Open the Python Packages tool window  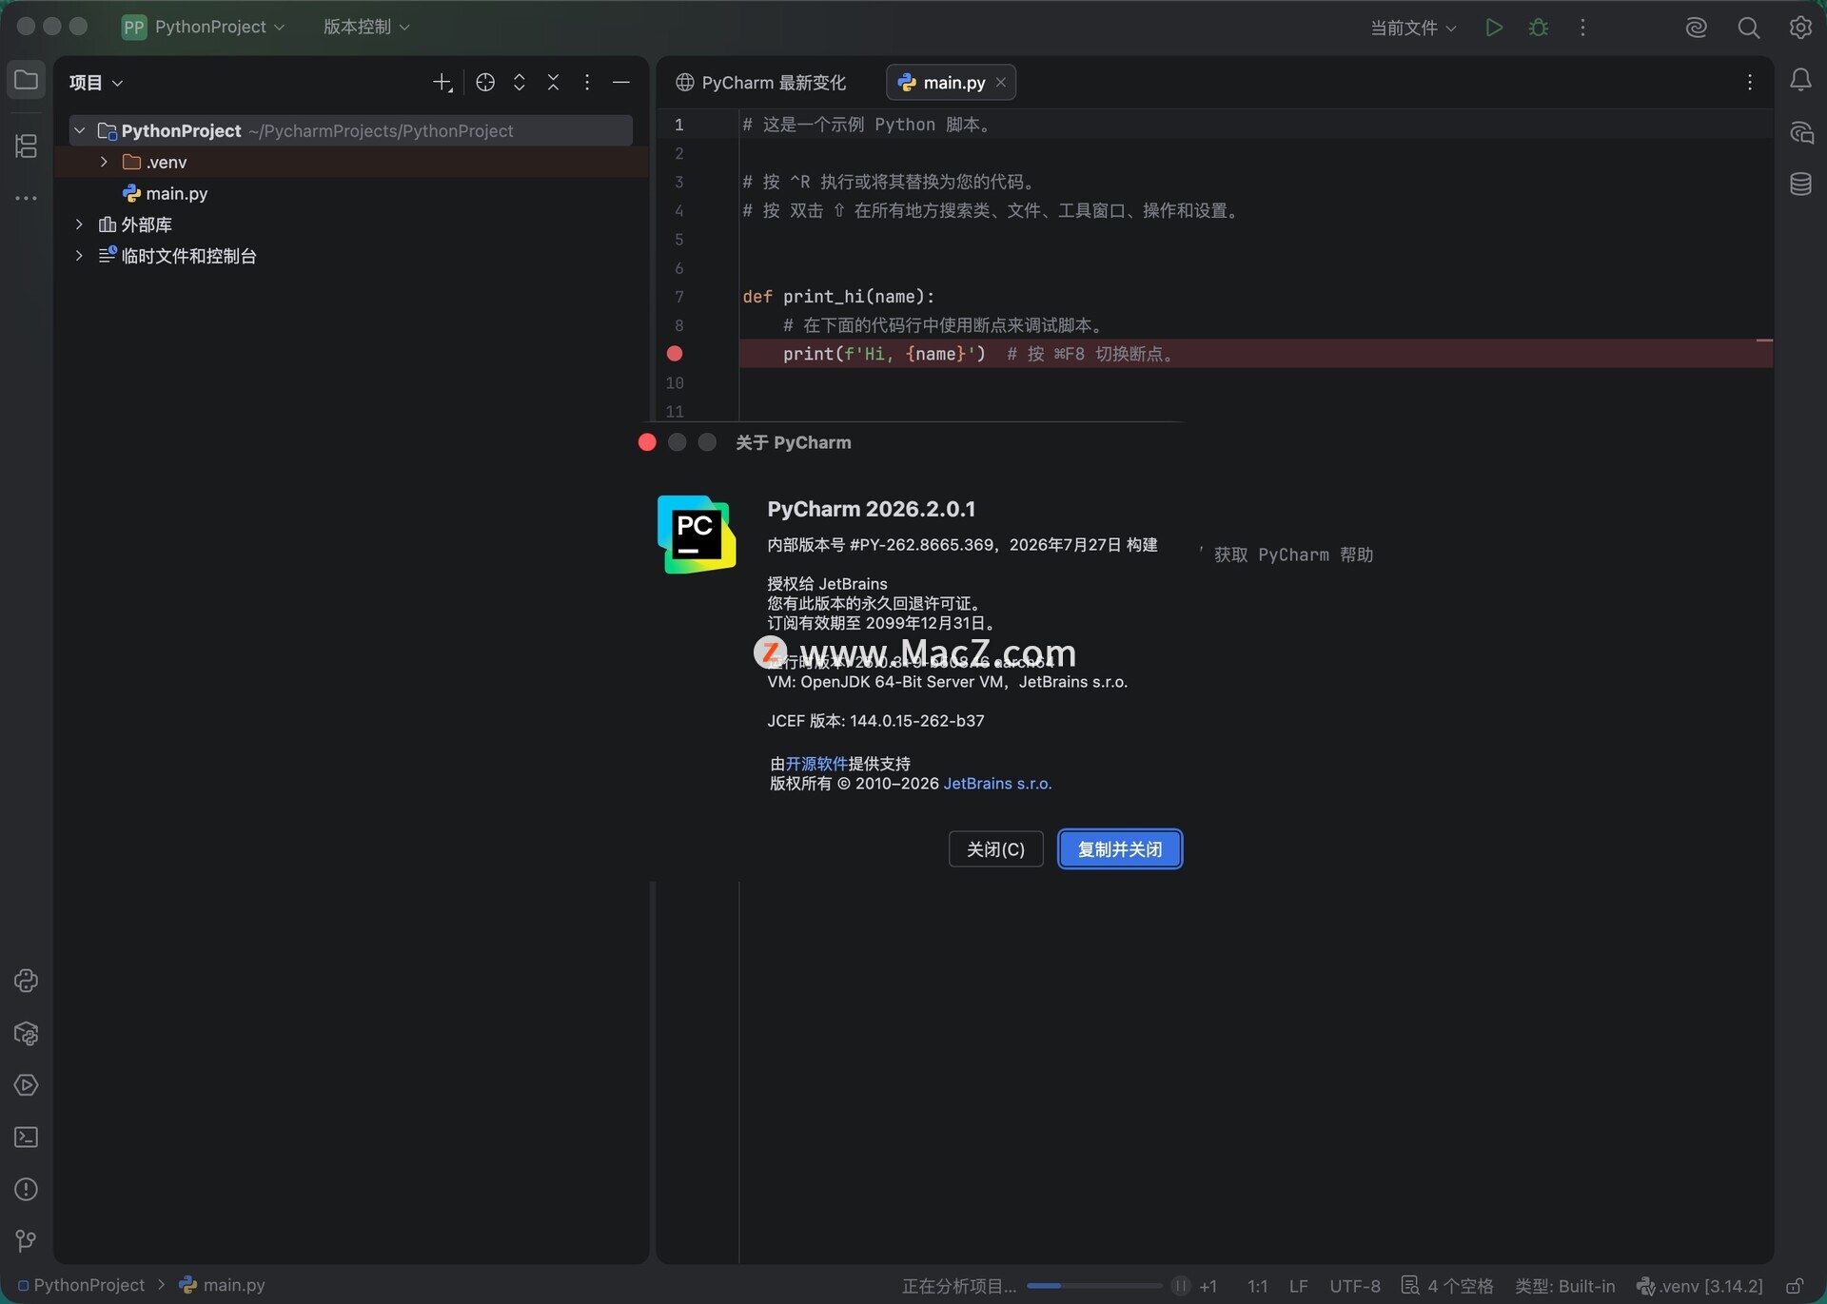click(x=26, y=1033)
